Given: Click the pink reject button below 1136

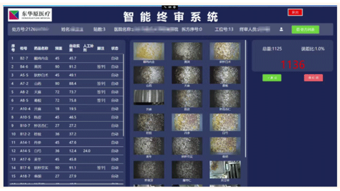Looking at the screenshot, I should coord(313,77).
